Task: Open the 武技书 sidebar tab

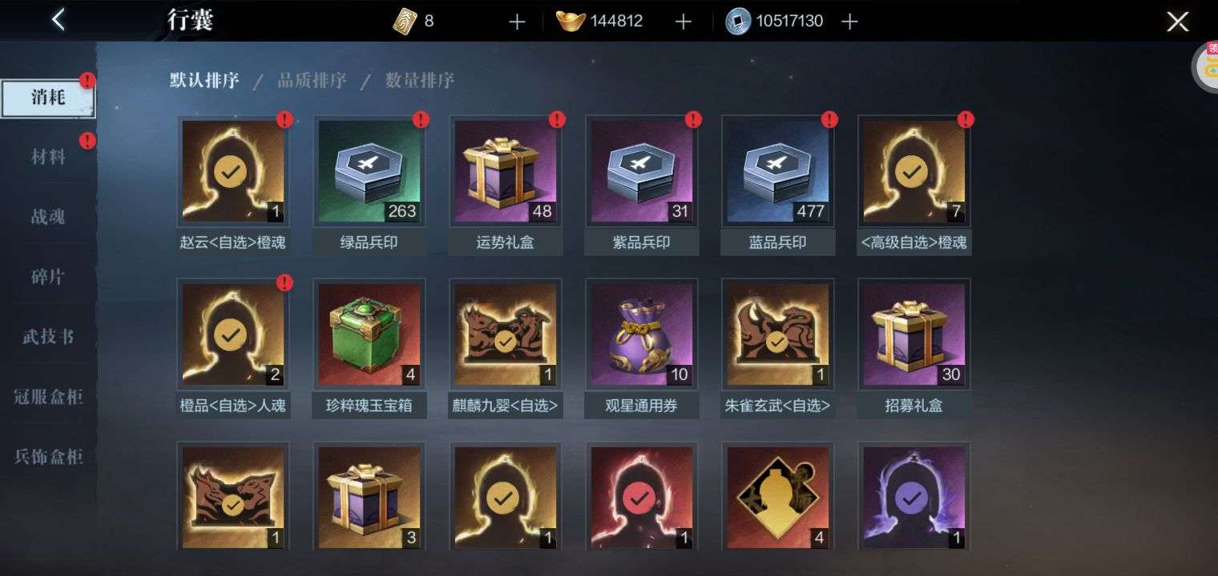Action: pyautogui.click(x=48, y=337)
